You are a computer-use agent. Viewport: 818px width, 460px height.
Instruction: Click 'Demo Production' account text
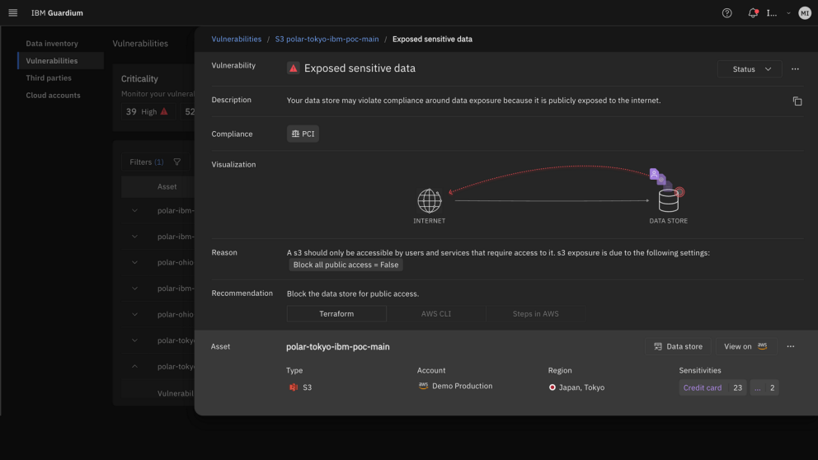pyautogui.click(x=463, y=386)
